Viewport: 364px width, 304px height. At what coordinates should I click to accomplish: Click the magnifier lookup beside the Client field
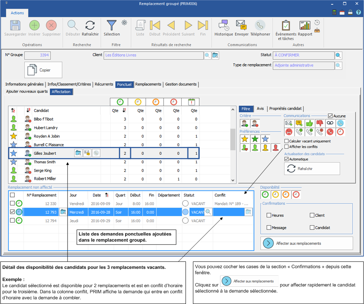pyautogui.click(x=207, y=55)
